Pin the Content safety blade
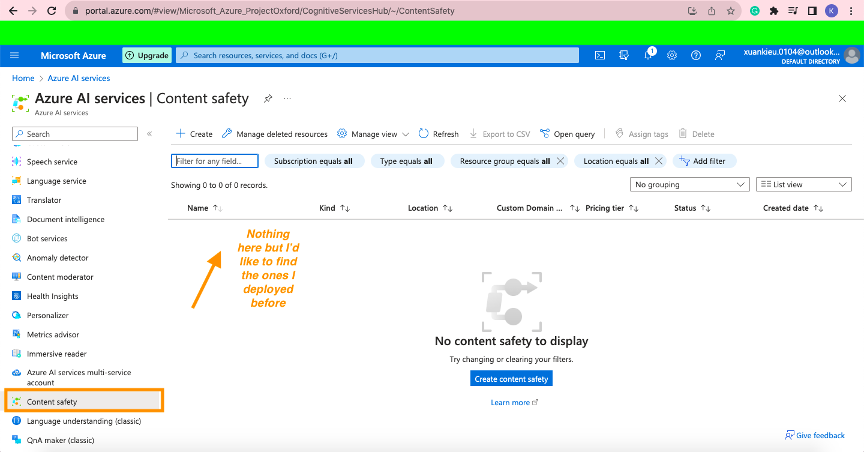This screenshot has width=864, height=452. [268, 98]
